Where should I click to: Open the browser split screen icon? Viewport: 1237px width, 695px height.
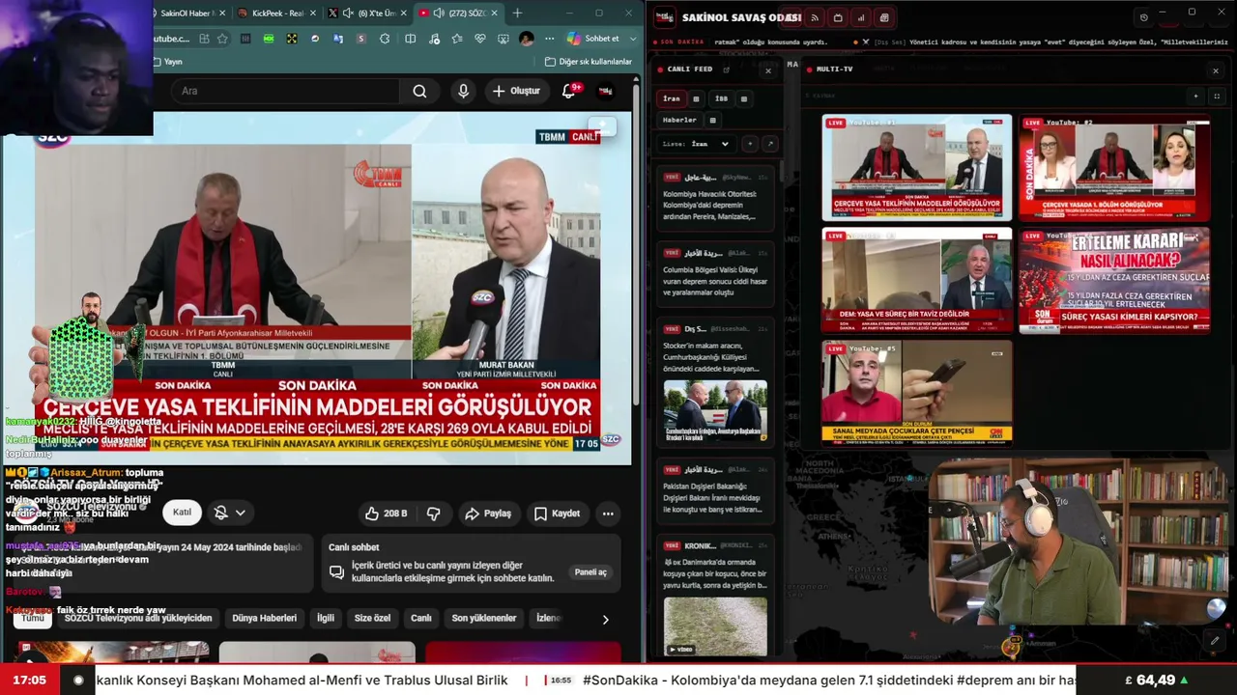[x=411, y=39]
